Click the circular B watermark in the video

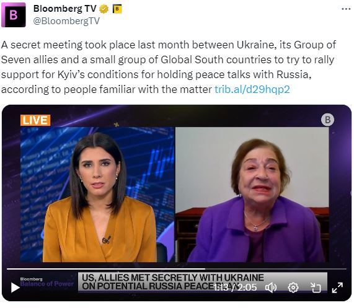click(x=327, y=120)
